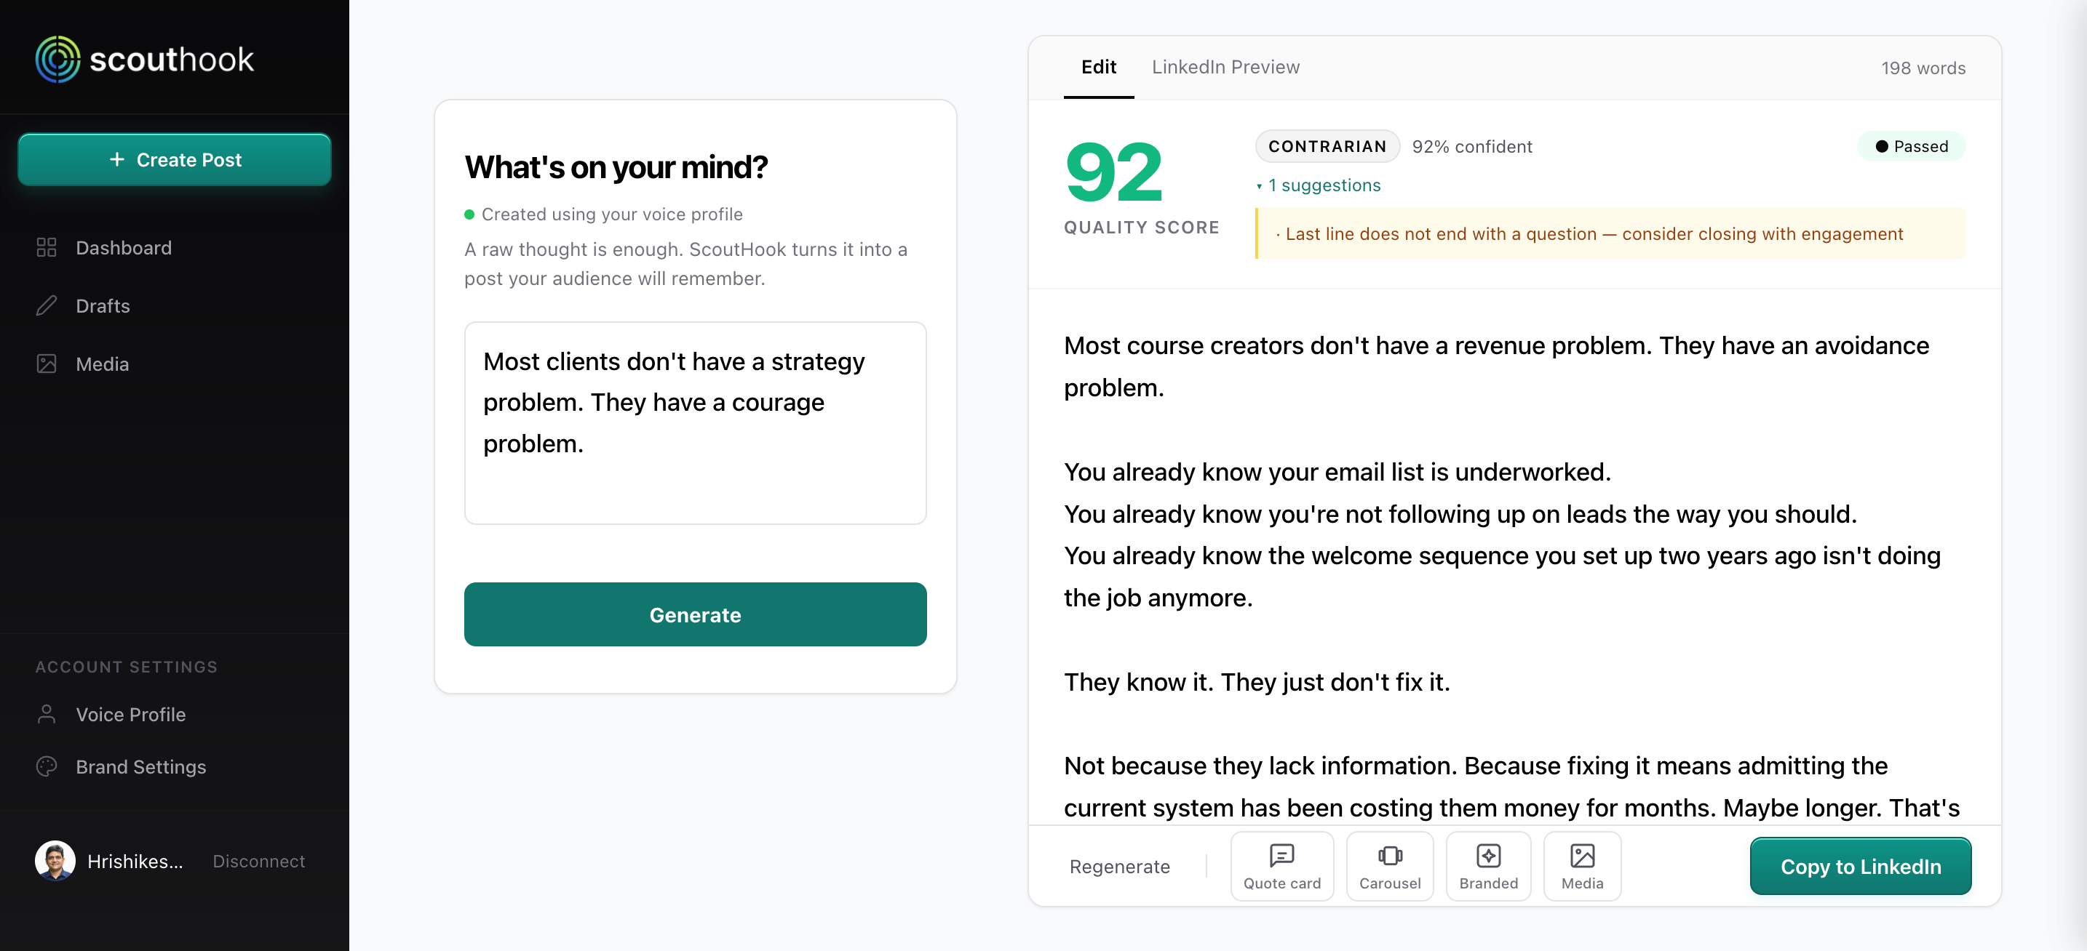Click the Passed status badge
The height and width of the screenshot is (951, 2087).
(x=1911, y=146)
